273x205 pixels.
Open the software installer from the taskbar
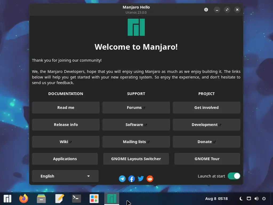click(x=94, y=199)
